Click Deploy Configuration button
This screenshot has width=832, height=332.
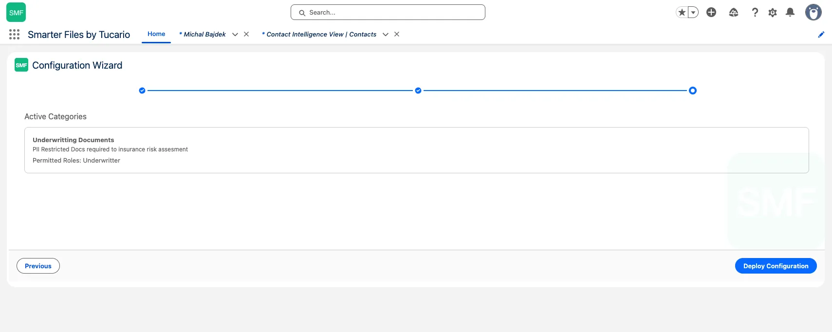pos(776,266)
